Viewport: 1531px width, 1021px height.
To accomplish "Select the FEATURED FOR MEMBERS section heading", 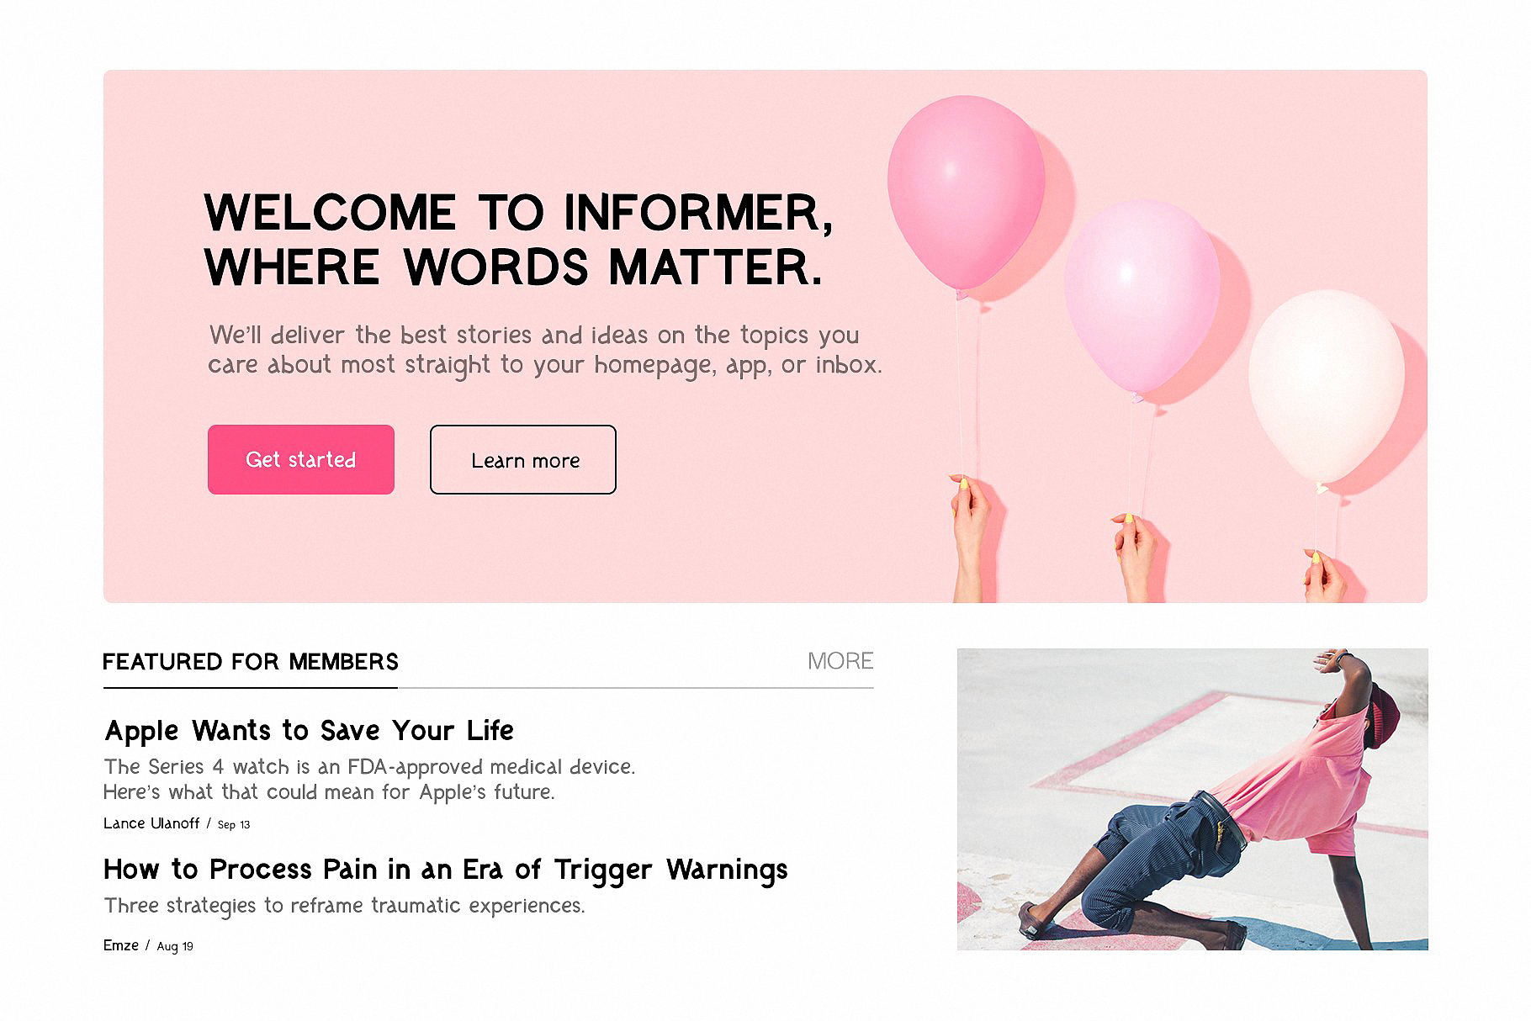I will point(251,662).
